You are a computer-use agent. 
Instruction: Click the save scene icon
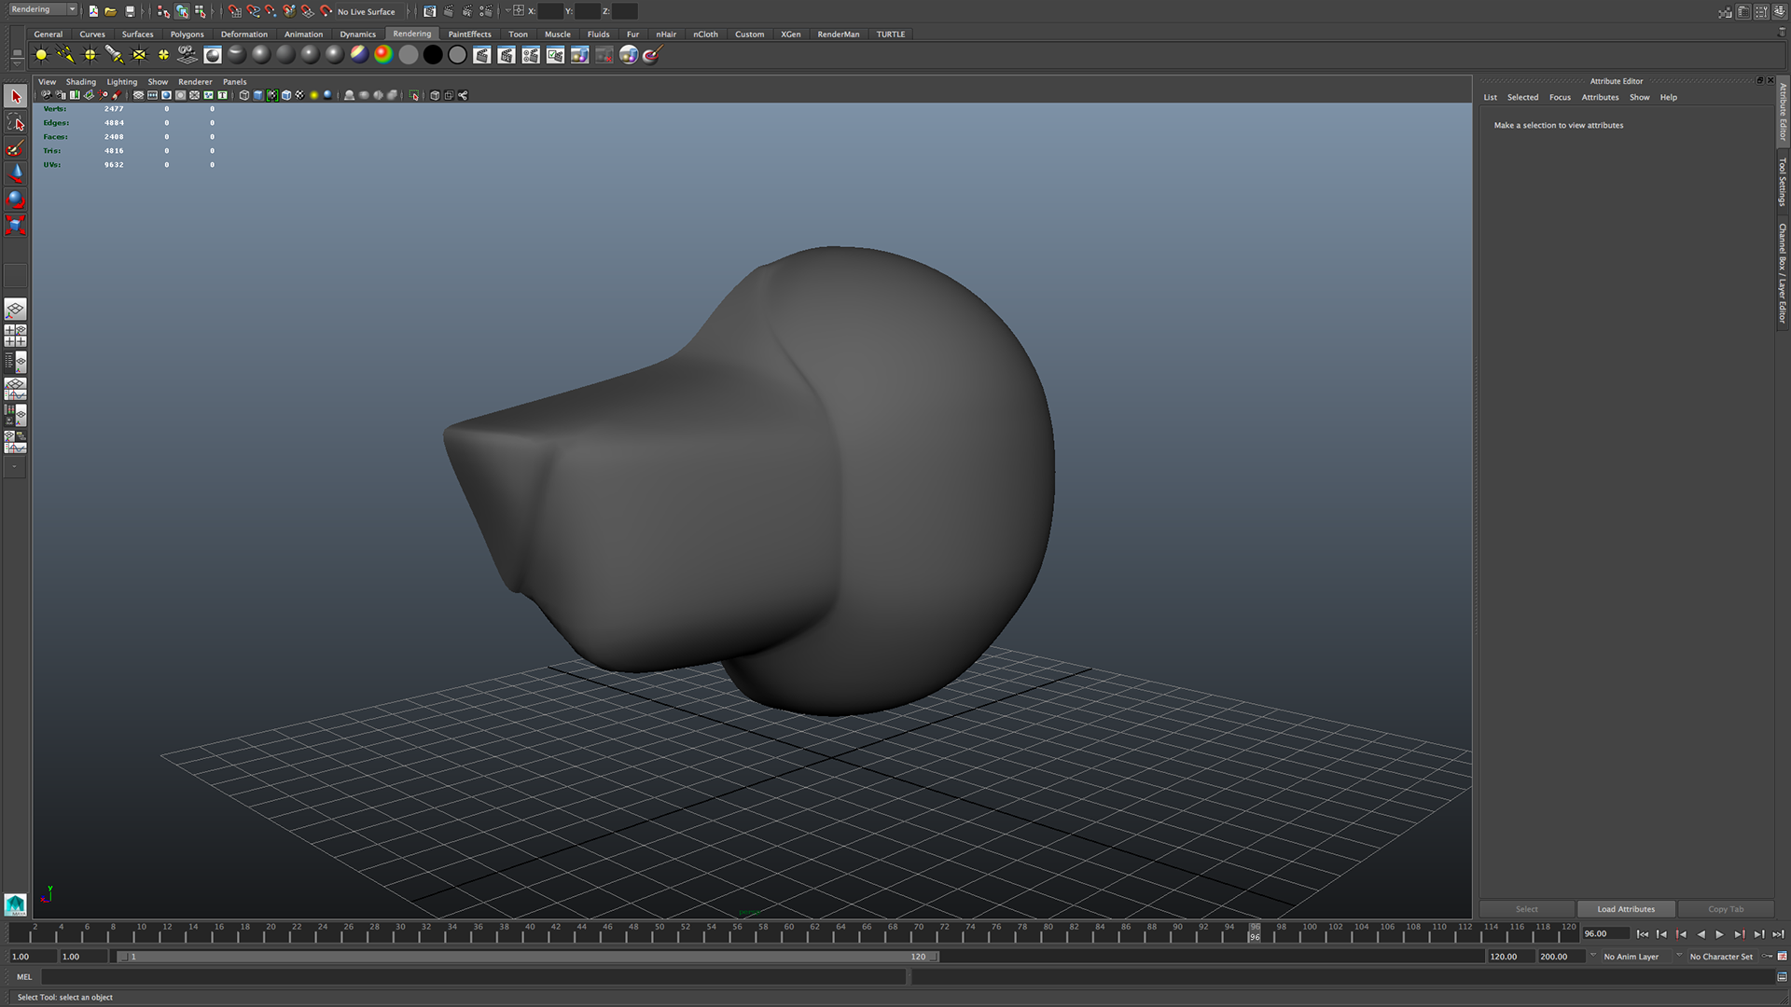[x=130, y=11]
